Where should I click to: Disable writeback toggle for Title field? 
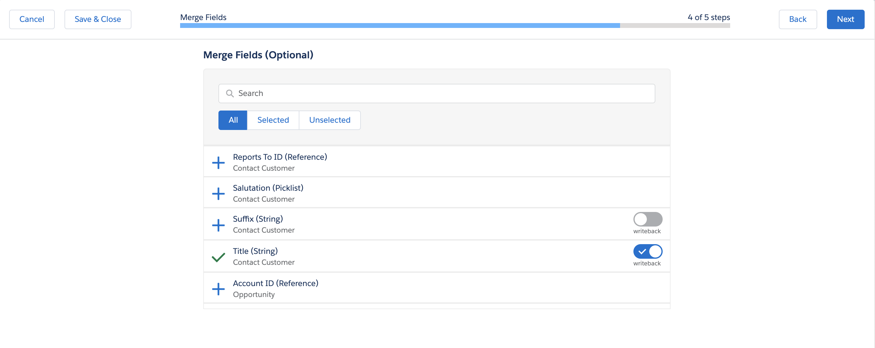(647, 251)
